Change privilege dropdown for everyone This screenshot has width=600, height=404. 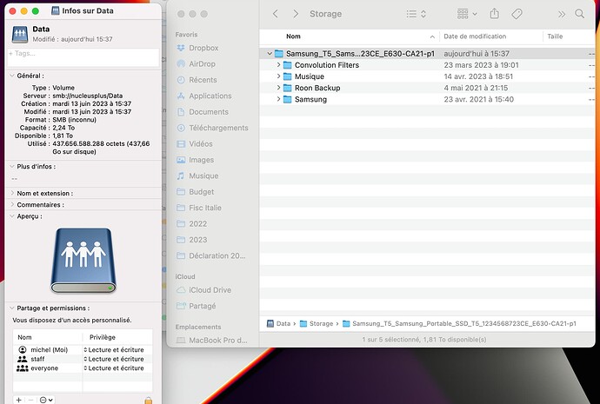(114, 368)
